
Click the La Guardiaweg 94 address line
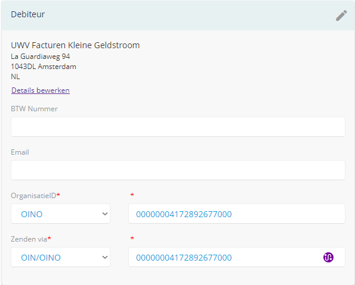(41, 57)
